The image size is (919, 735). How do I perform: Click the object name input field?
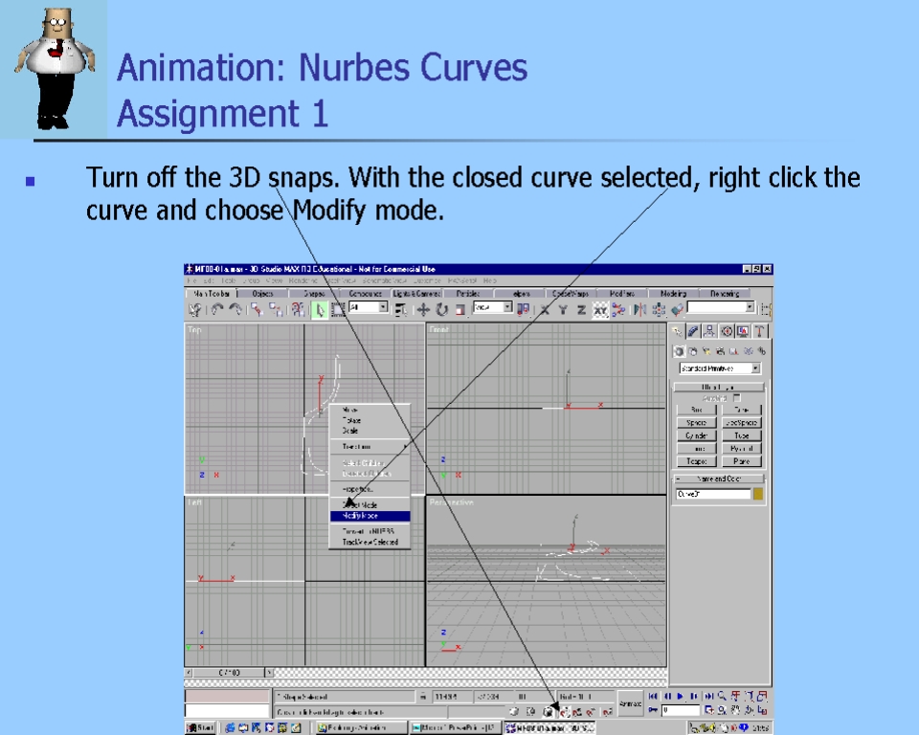tap(711, 494)
